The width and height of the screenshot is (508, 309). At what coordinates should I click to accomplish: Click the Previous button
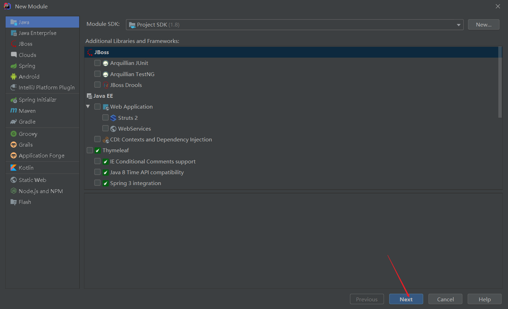pyautogui.click(x=367, y=299)
